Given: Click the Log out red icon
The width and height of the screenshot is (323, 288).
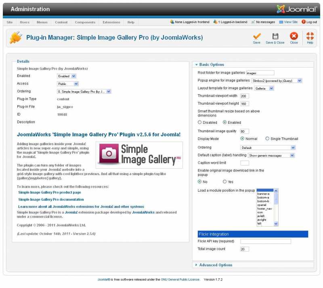Looking at the screenshot, I should [x=304, y=22].
